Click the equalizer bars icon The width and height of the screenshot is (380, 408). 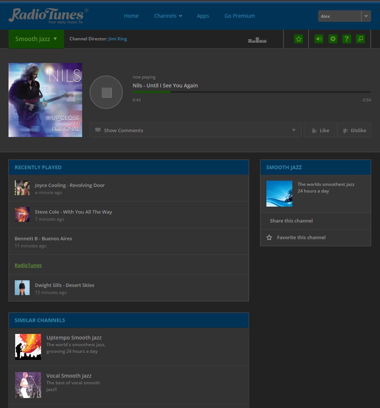pyautogui.click(x=257, y=40)
